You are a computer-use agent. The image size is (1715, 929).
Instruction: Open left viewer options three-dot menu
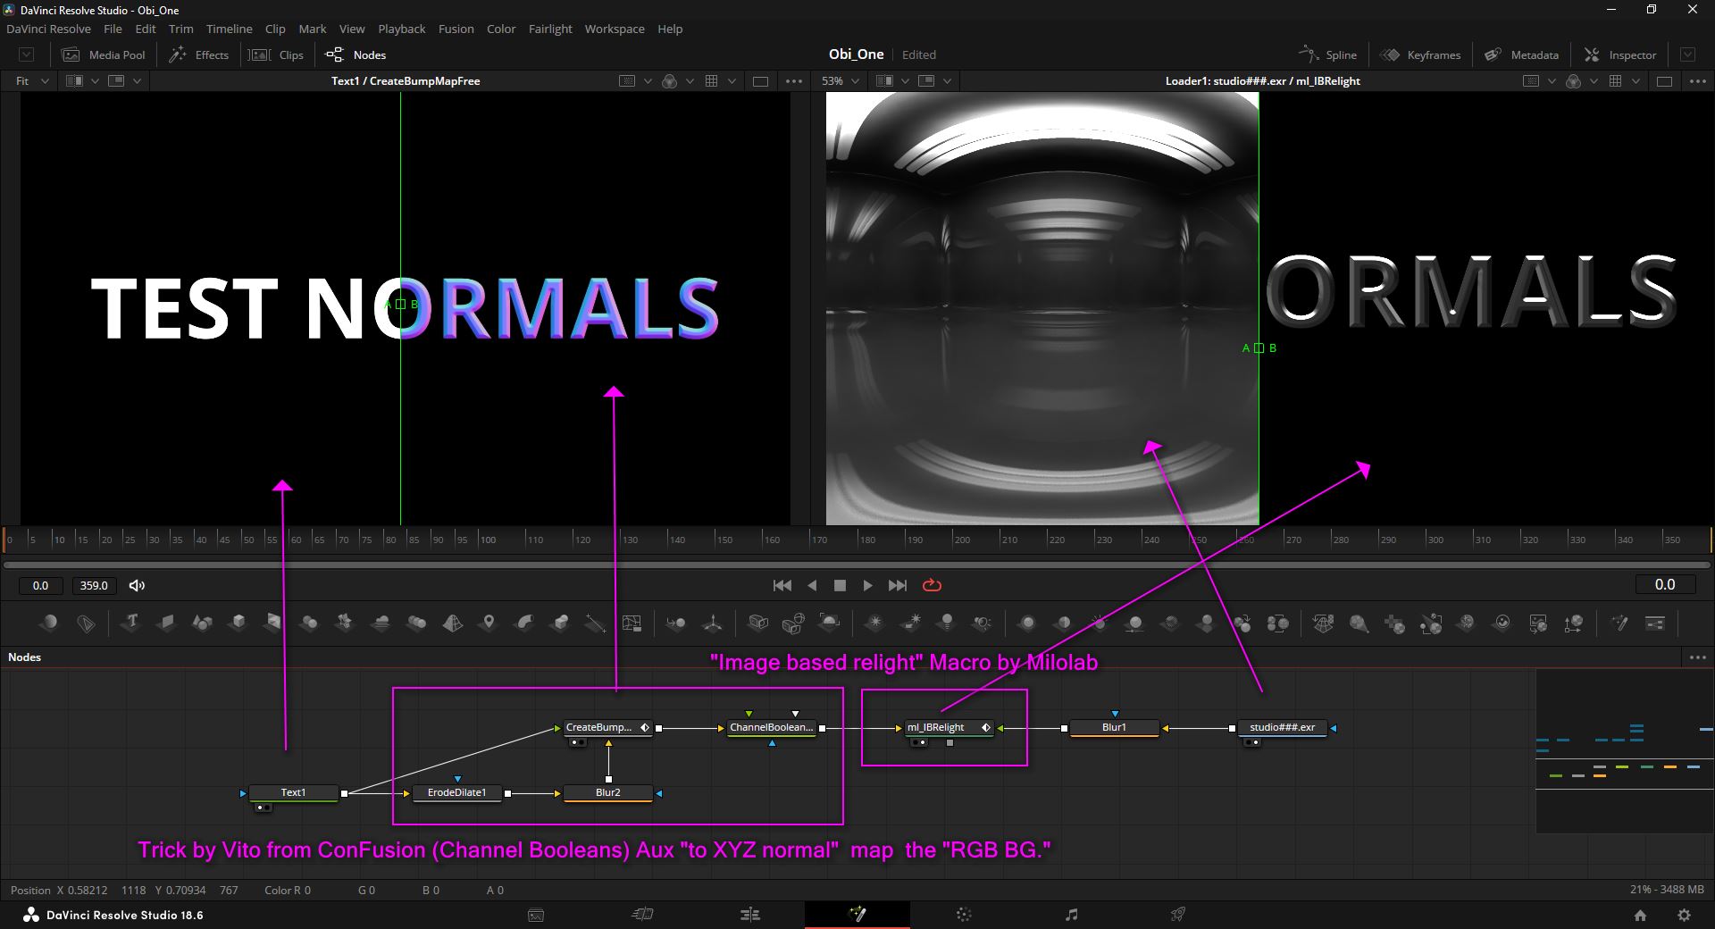(x=793, y=80)
